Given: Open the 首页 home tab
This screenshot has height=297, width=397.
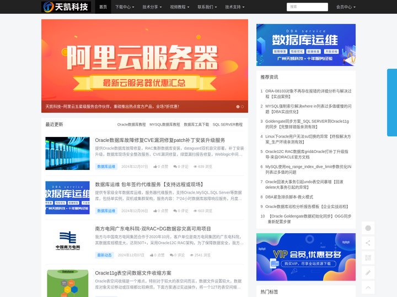Looking at the screenshot, I should [x=103, y=7].
